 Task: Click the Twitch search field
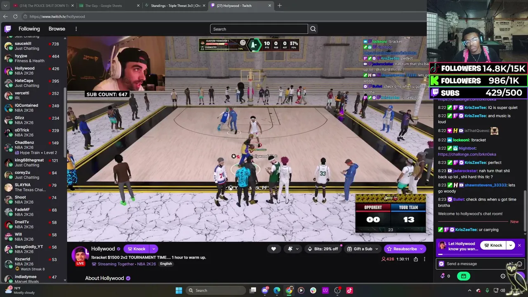click(x=259, y=29)
